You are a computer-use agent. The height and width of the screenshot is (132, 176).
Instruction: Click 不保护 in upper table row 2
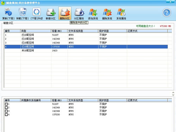coord(103,39)
